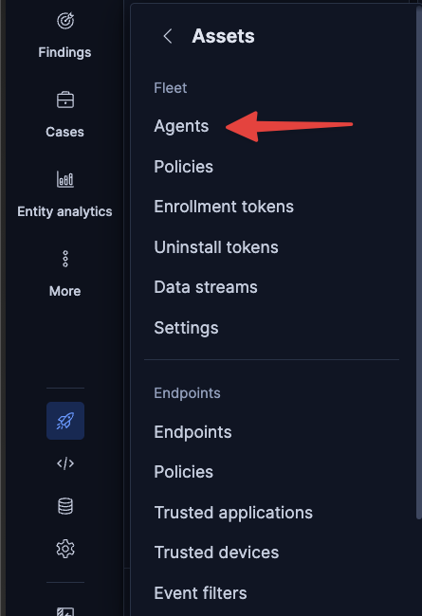Open Policies under Endpoints
422x616 pixels.
click(183, 472)
